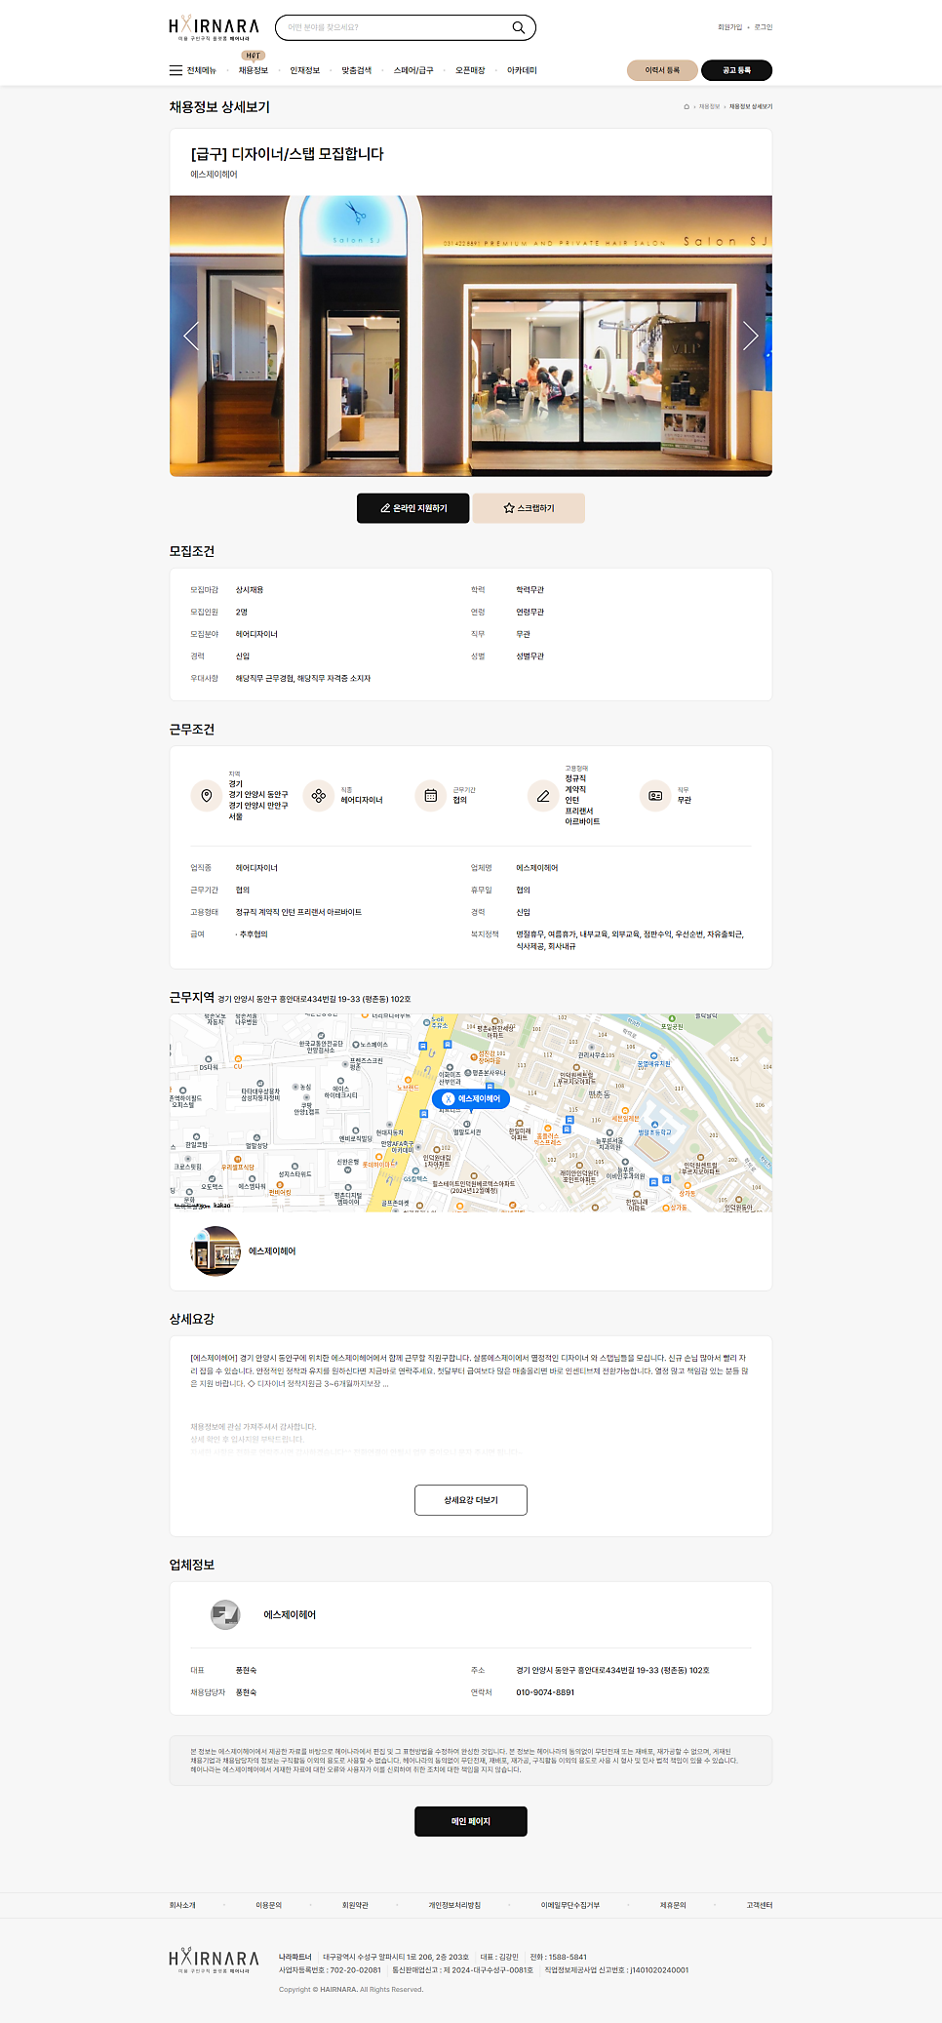Screen dimensions: 942x2023
Task: Open the 아카데미 menu
Action: (522, 70)
